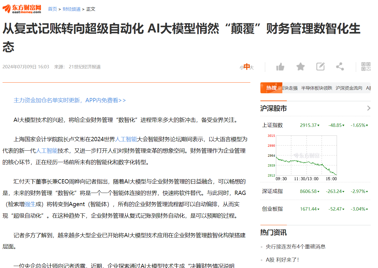Open the 首页 breadcrumb link
The image size is (378, 268).
pyautogui.click(x=52, y=9)
